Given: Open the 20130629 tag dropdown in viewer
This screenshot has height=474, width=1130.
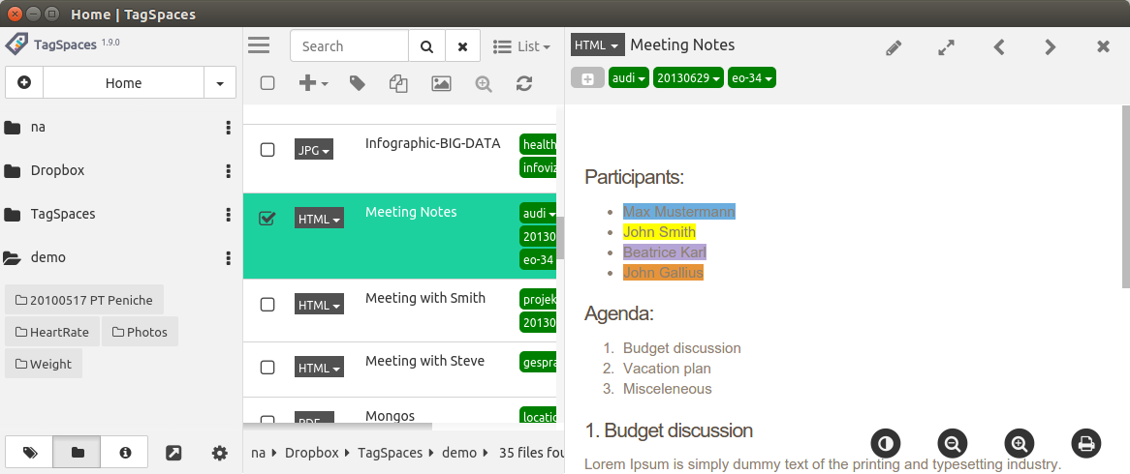Looking at the screenshot, I should (688, 77).
